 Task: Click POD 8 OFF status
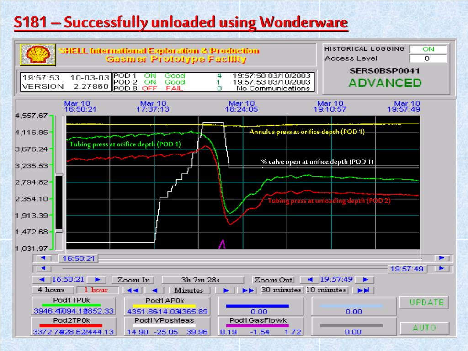coord(149,88)
